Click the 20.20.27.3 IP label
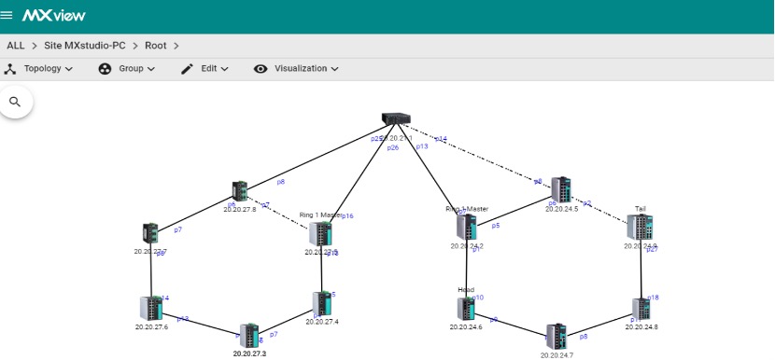 click(249, 353)
